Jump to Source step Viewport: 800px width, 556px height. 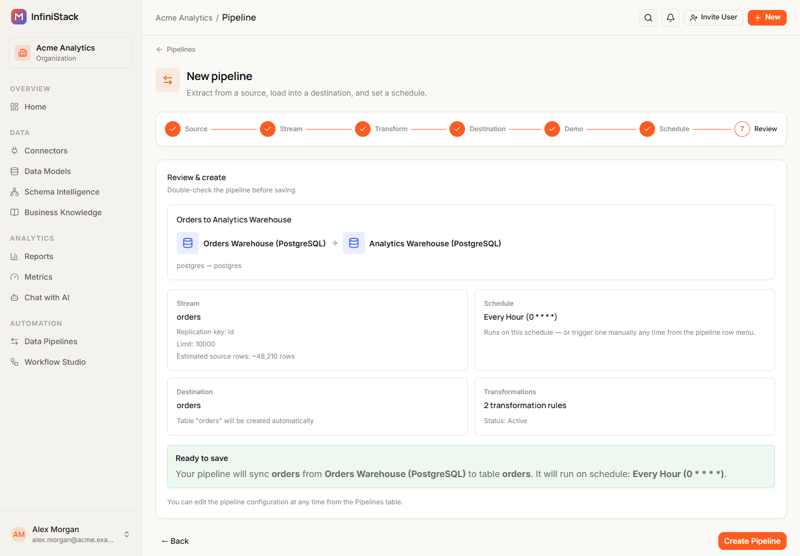(186, 129)
